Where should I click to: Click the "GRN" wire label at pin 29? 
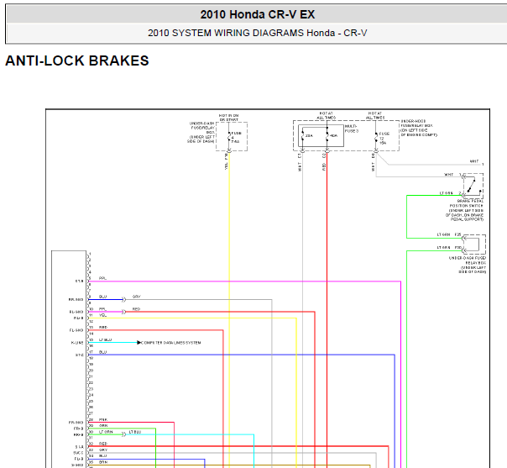pyautogui.click(x=102, y=426)
